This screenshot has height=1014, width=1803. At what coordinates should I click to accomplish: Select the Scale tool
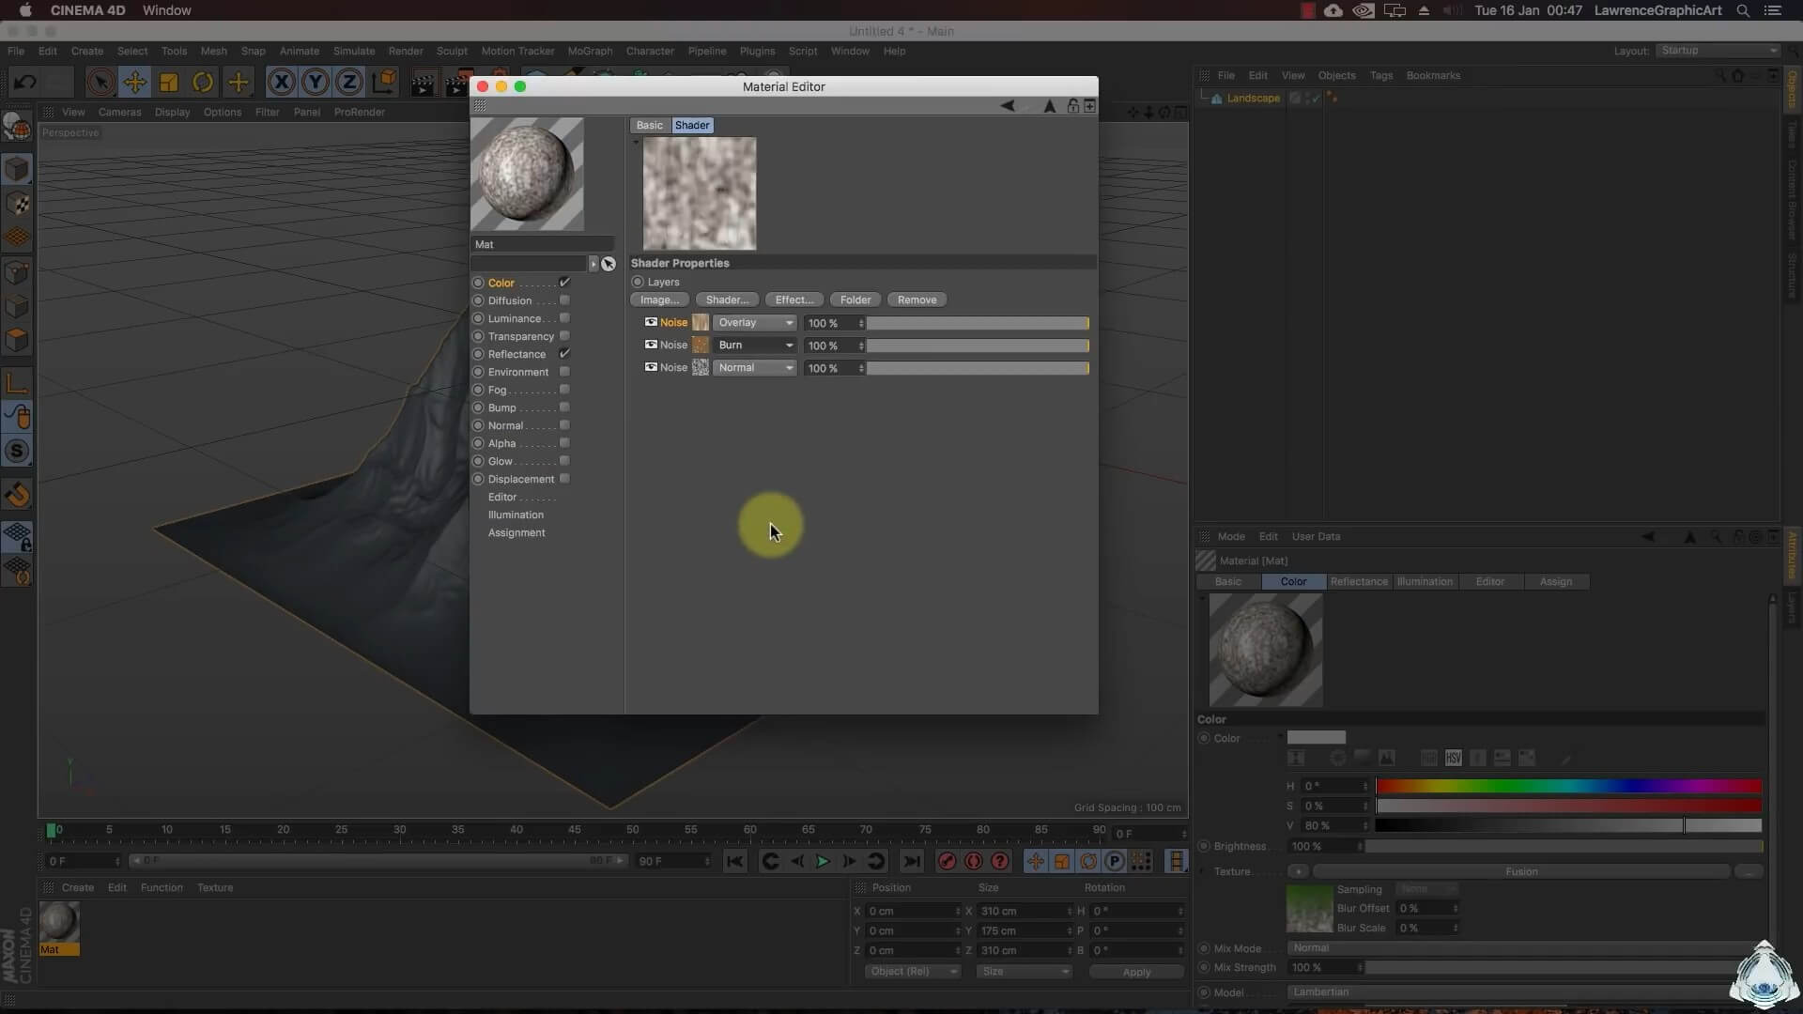[x=169, y=83]
